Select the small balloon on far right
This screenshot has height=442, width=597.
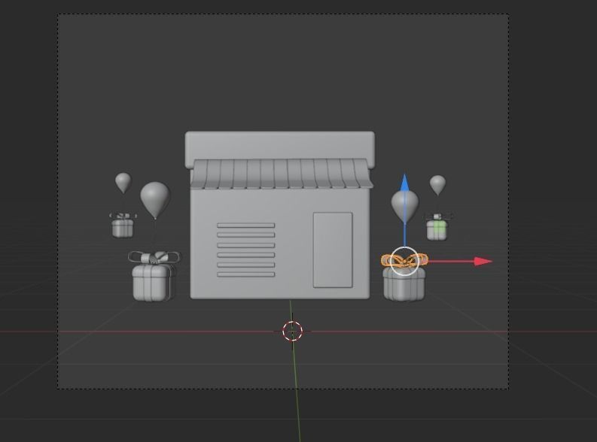[x=437, y=185]
